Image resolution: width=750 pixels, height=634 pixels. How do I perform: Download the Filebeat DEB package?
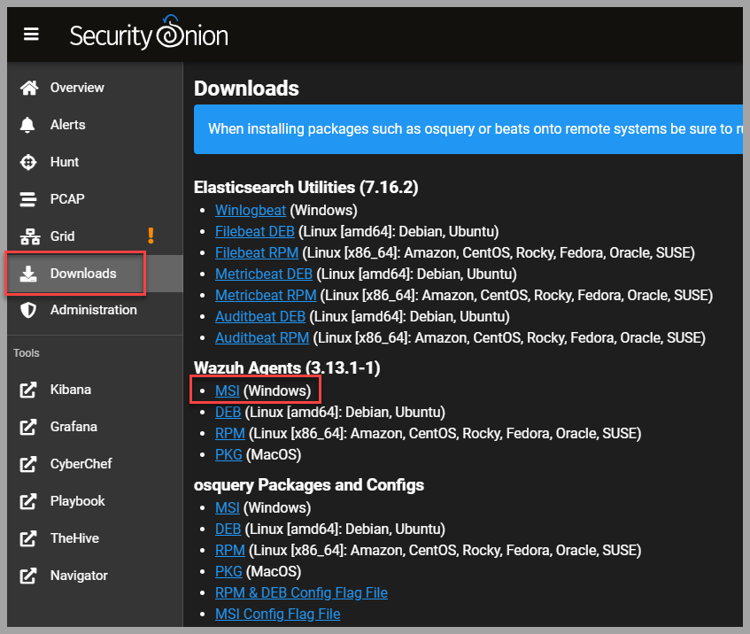tap(254, 232)
